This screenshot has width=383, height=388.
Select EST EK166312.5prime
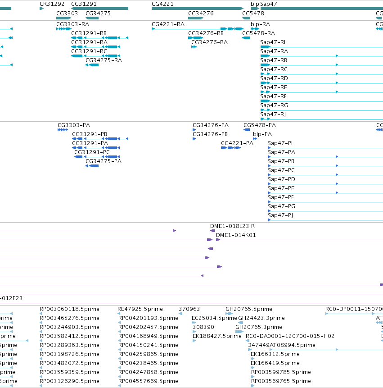(x=275, y=354)
